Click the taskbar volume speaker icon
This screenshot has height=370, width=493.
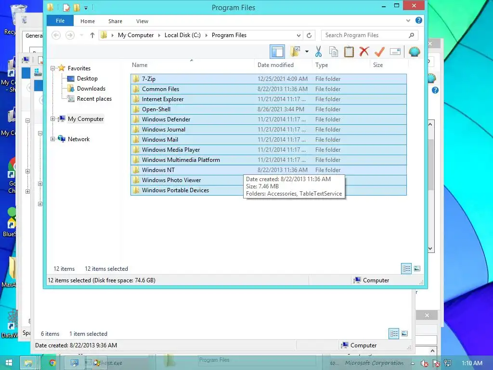425,363
